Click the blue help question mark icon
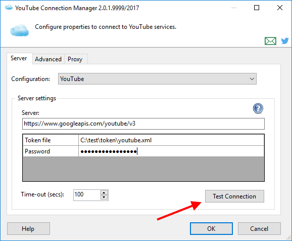Image resolution: width=292 pixels, height=241 pixels. [x=258, y=108]
